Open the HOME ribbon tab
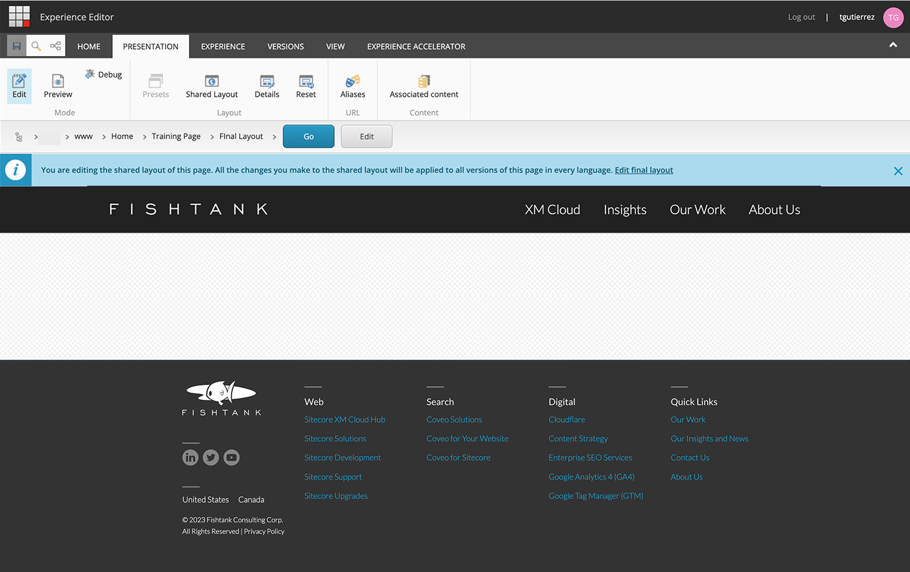The height and width of the screenshot is (572, 910). pyautogui.click(x=89, y=46)
